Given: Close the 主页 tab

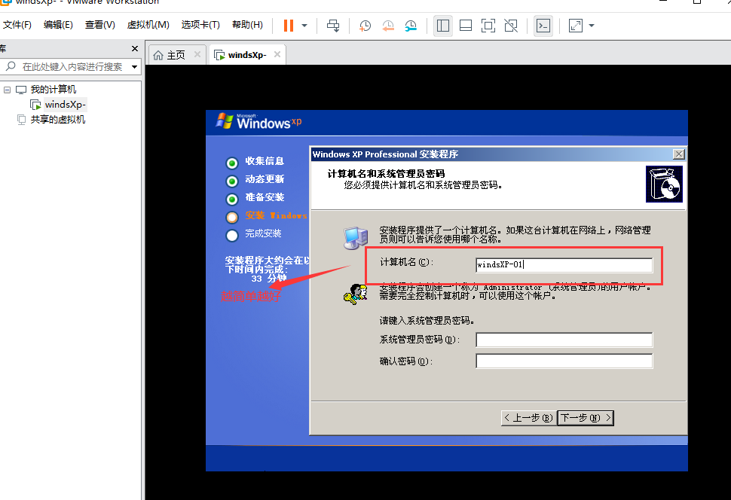Looking at the screenshot, I should point(197,54).
